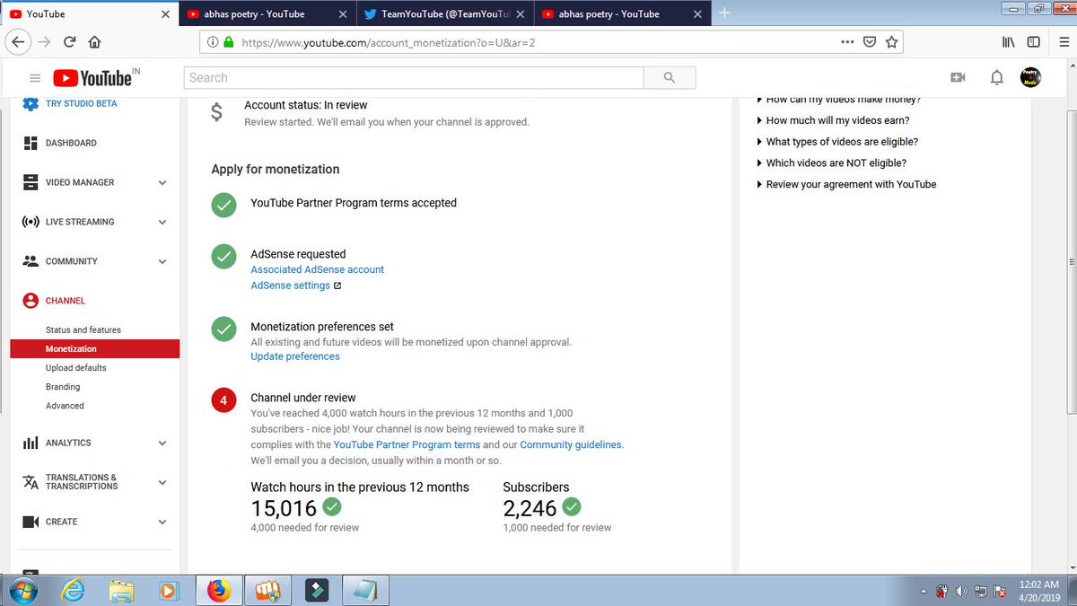1077x606 pixels.
Task: Click the page vertical scrollbar
Action: point(1071,260)
